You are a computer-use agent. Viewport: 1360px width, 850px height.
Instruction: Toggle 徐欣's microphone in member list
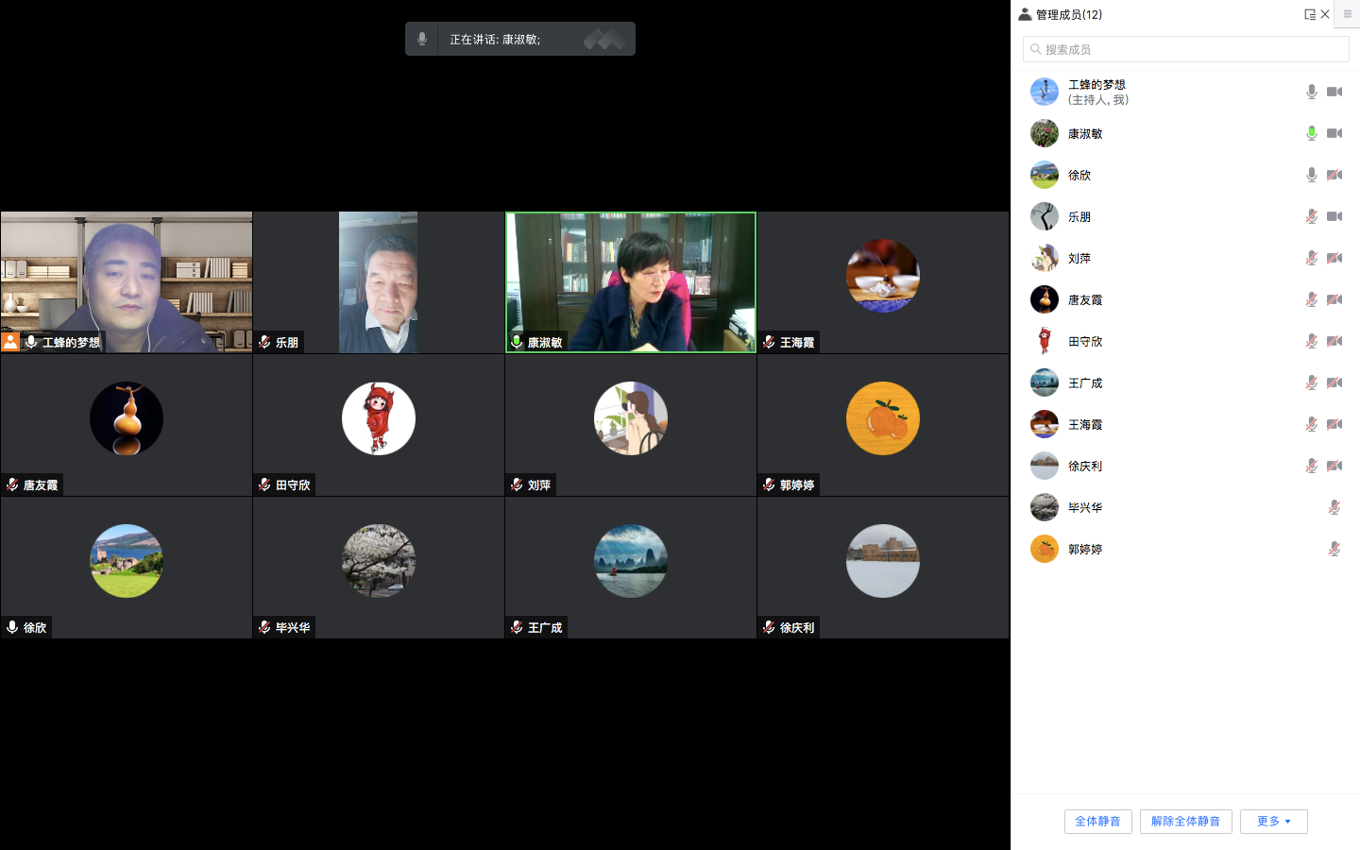click(x=1311, y=175)
